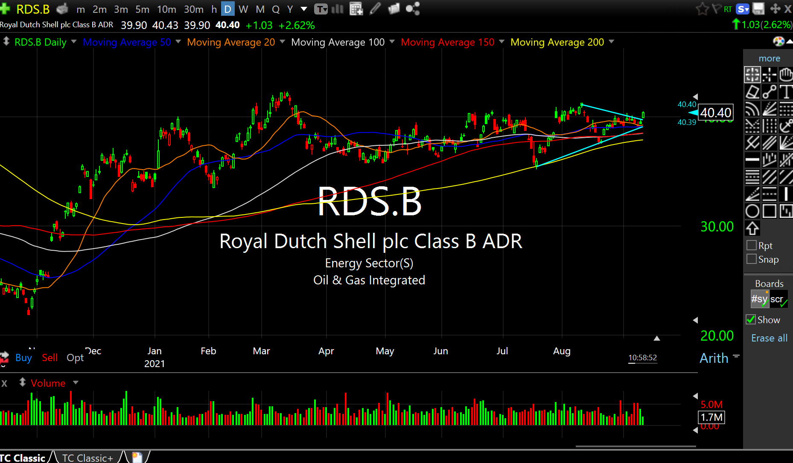Open the Moving Average 50 dropdown arrow
Image resolution: width=793 pixels, height=463 pixels.
(178, 42)
